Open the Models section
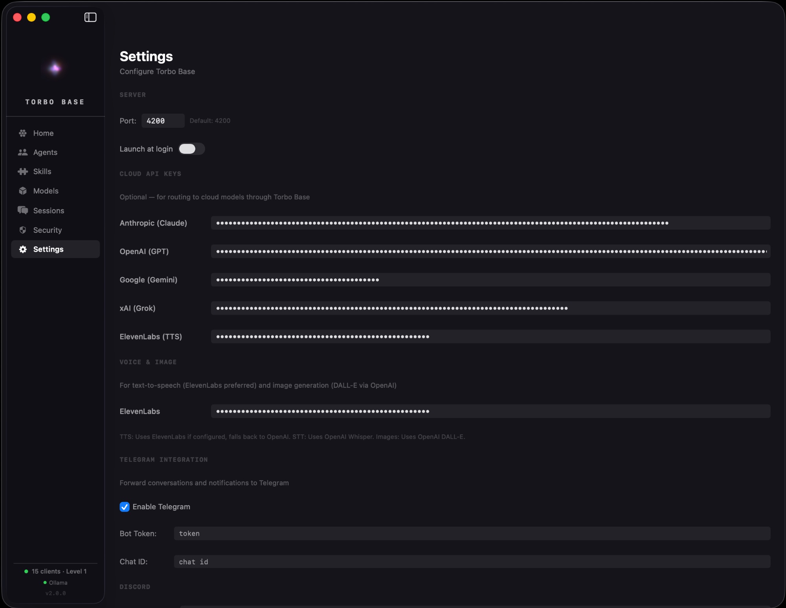 click(x=45, y=191)
